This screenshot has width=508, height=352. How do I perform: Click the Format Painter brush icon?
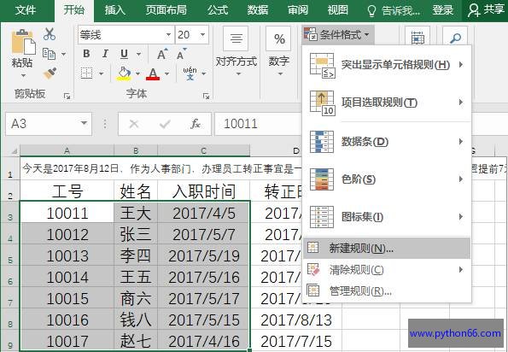pos(50,73)
